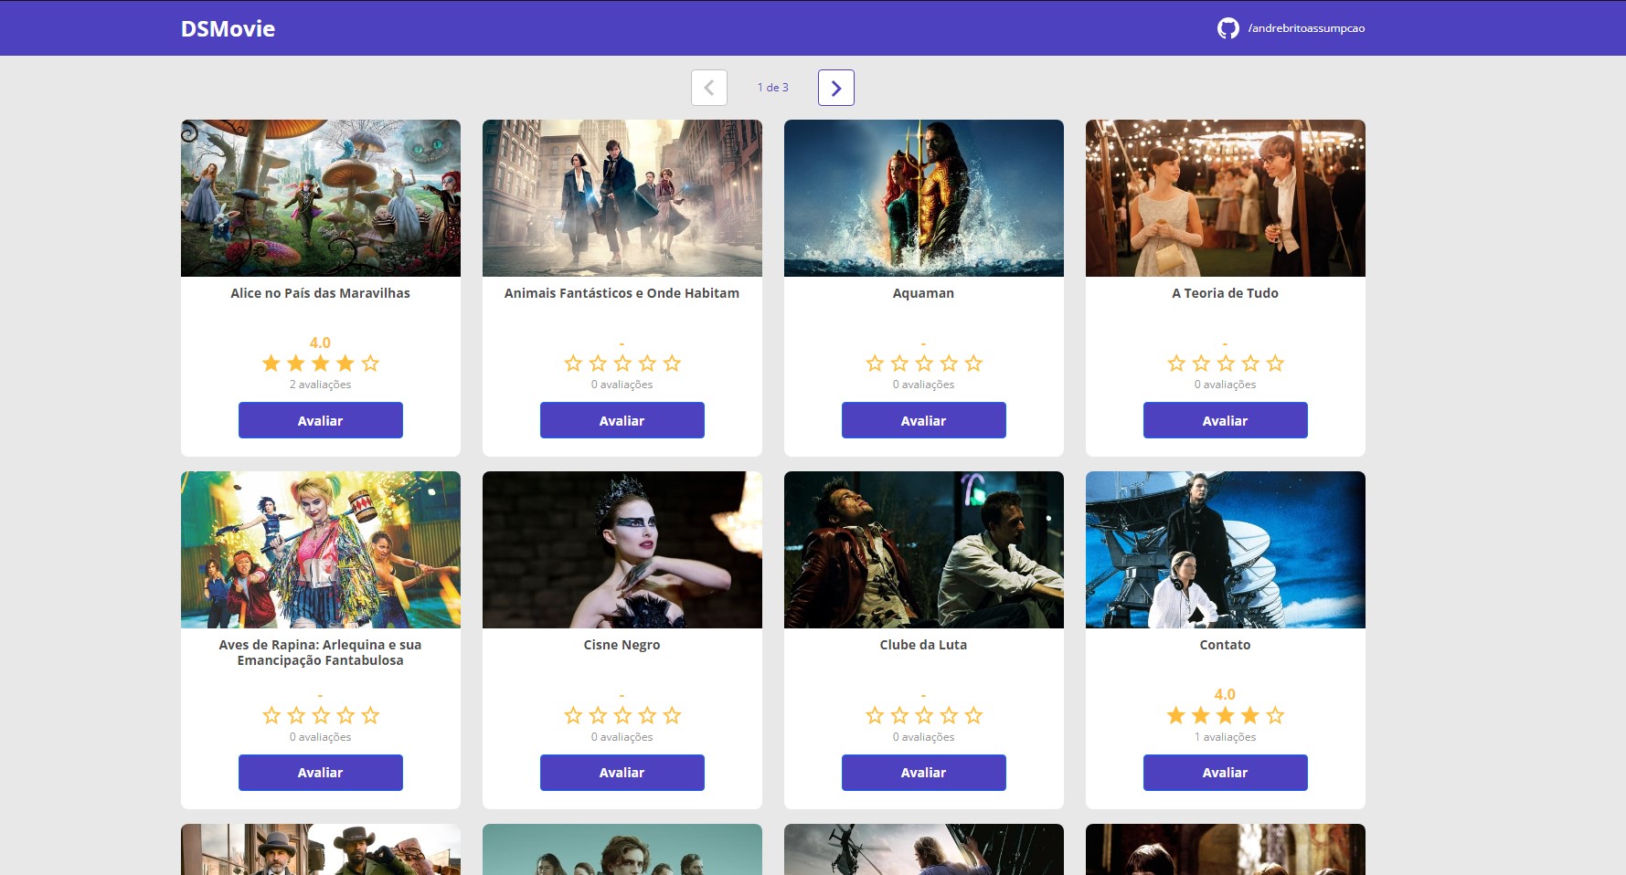This screenshot has height=875, width=1626.
Task: Click the 4.0 score on Alice card
Action: (320, 343)
